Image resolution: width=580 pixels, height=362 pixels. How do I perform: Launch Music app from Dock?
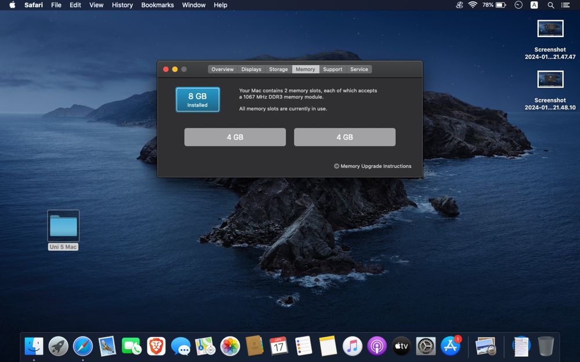coord(352,346)
